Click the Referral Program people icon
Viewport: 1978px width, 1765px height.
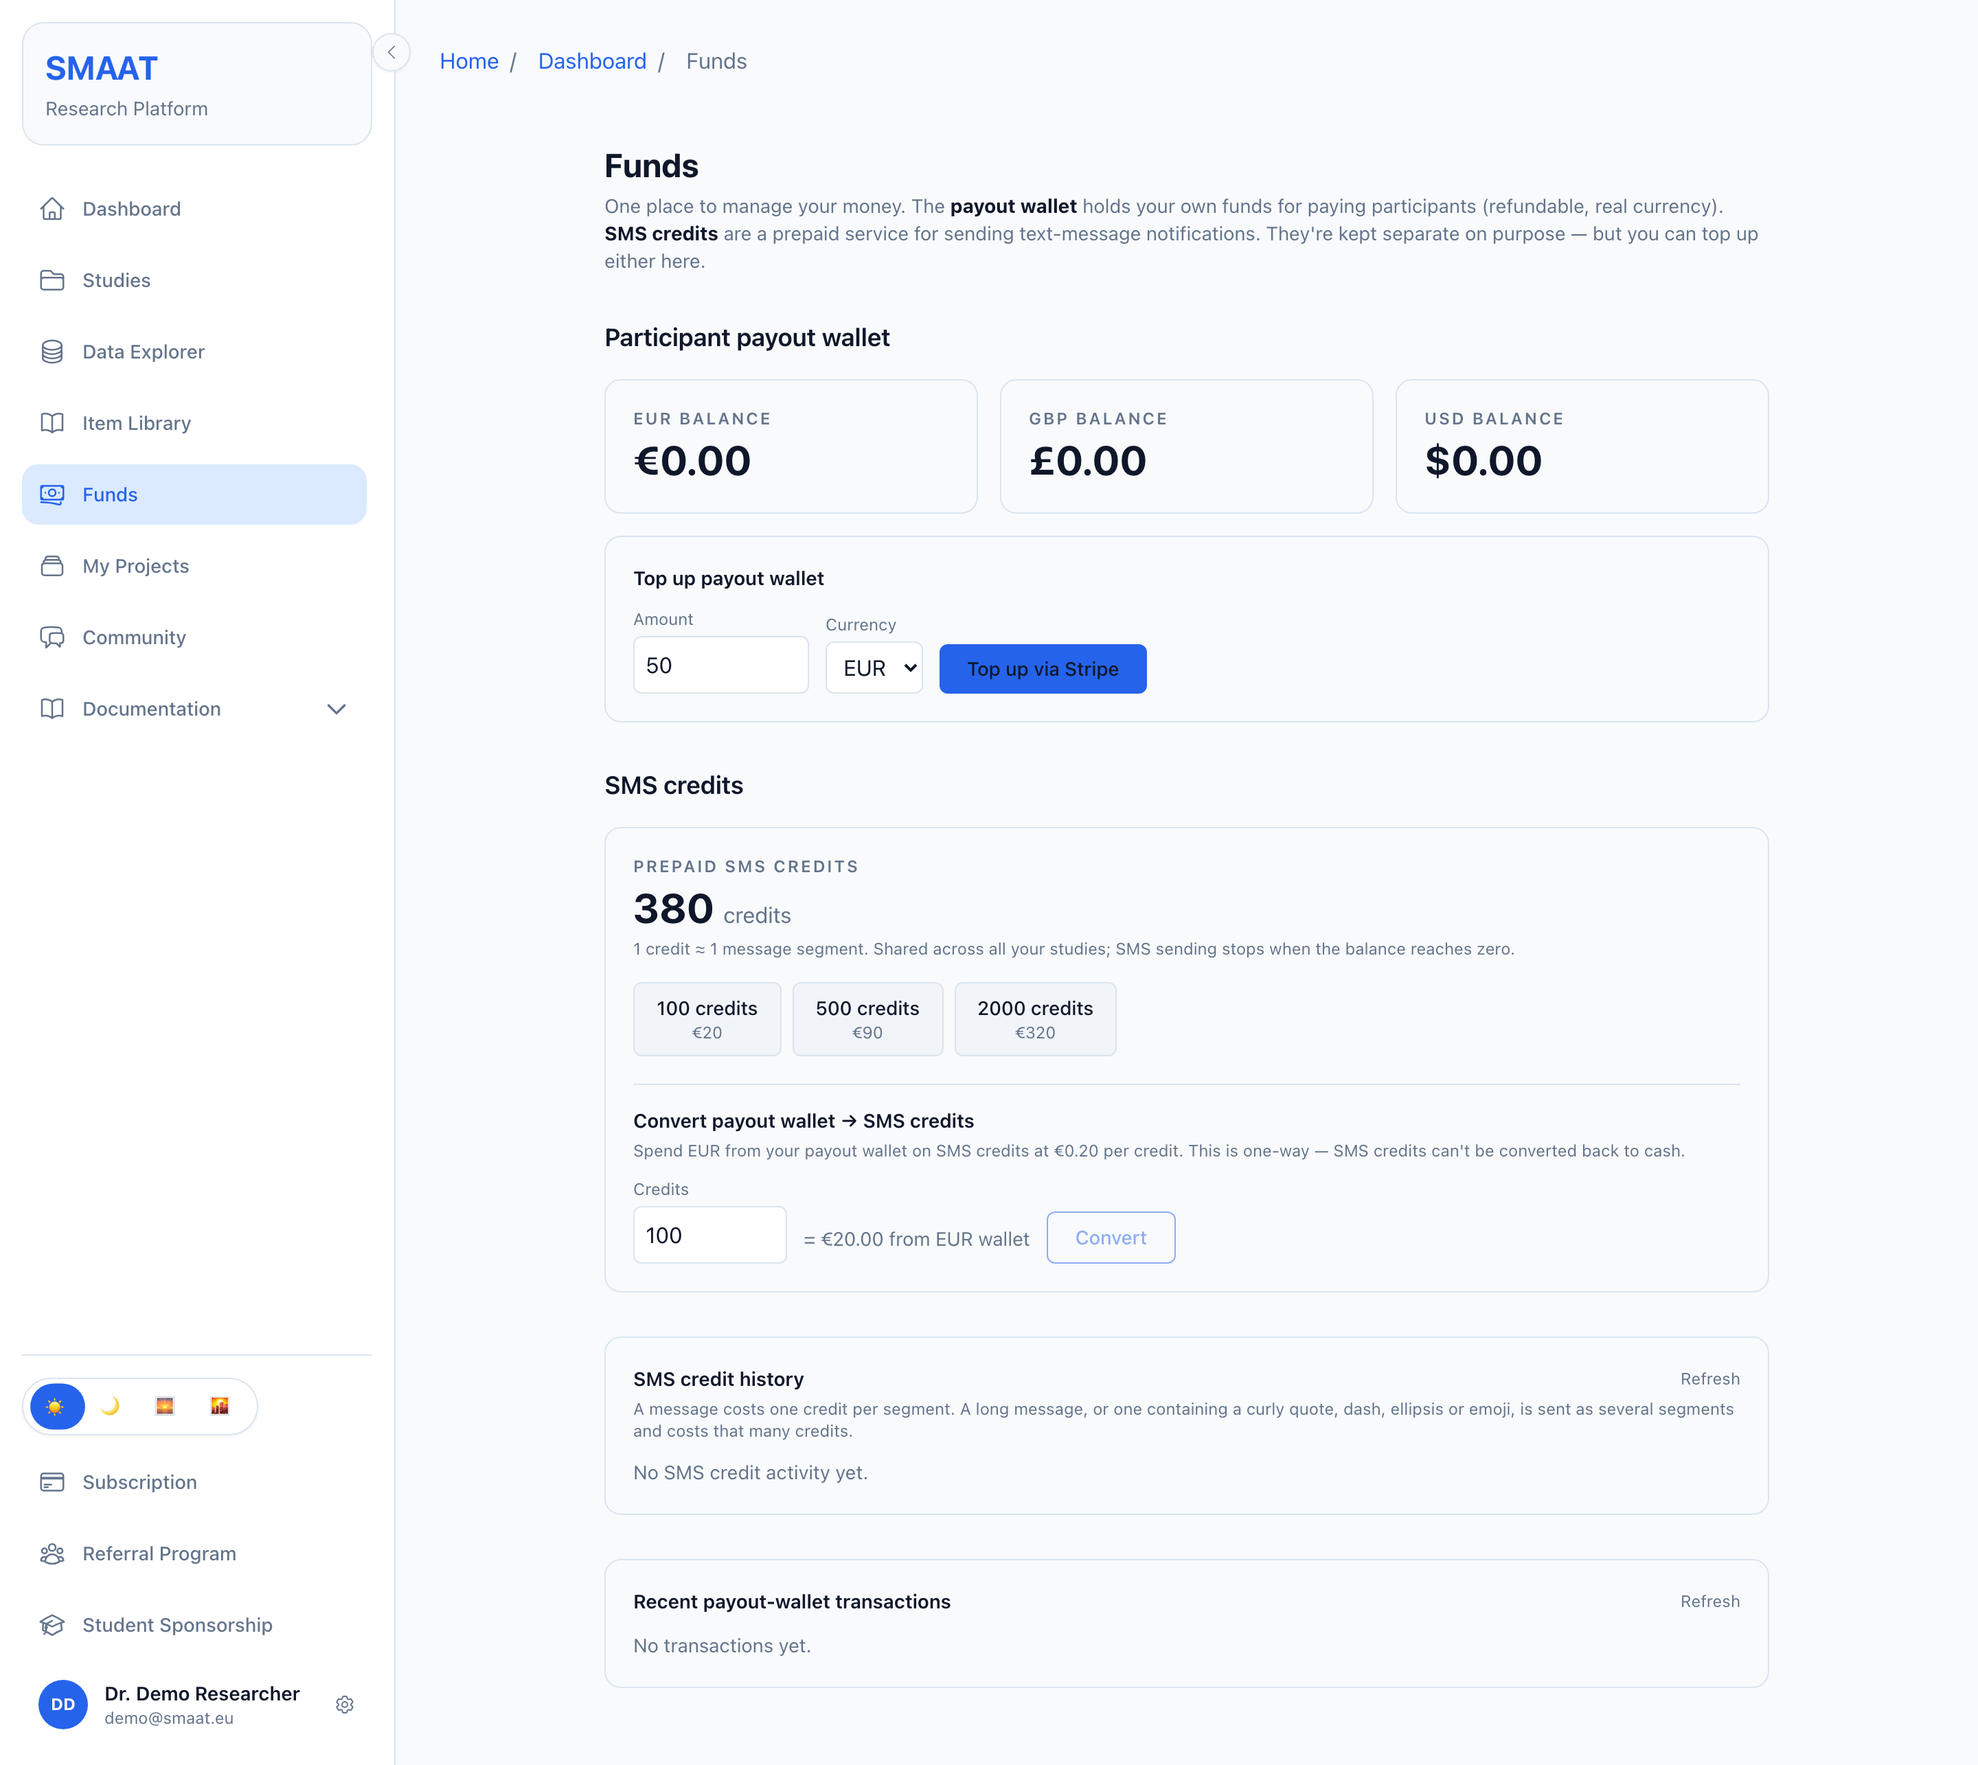pos(52,1553)
